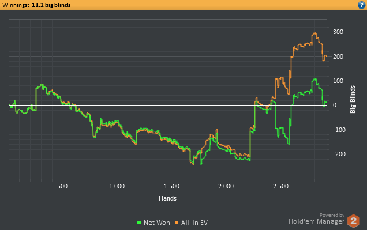Click the Hands axis title
Viewport: 367px width, 230px height.
(167, 198)
